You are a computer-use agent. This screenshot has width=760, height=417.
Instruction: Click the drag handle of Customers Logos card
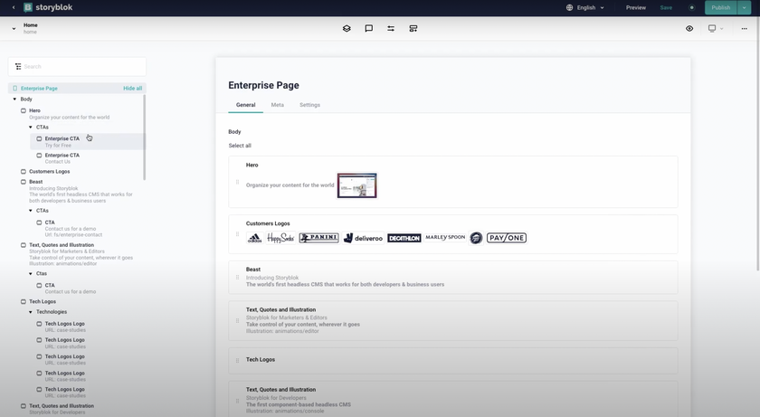(237, 234)
